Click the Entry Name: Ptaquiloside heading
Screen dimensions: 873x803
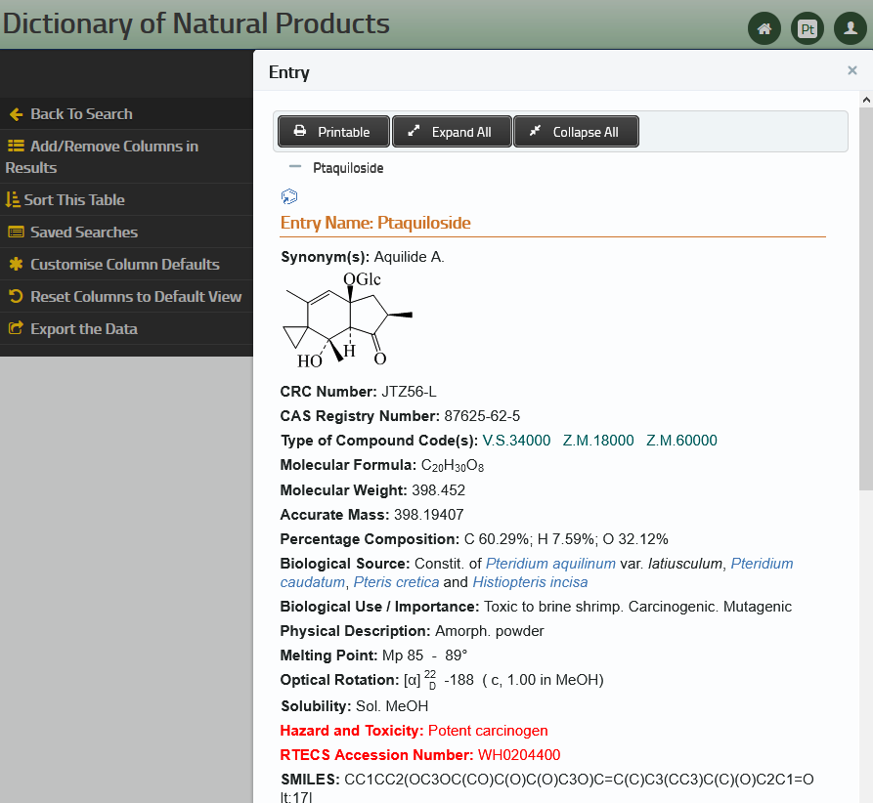(375, 223)
